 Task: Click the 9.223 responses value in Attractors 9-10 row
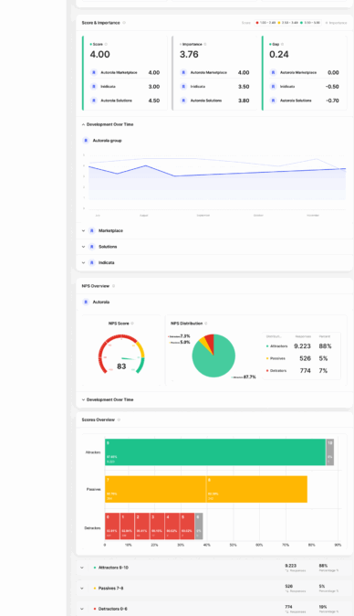click(290, 566)
